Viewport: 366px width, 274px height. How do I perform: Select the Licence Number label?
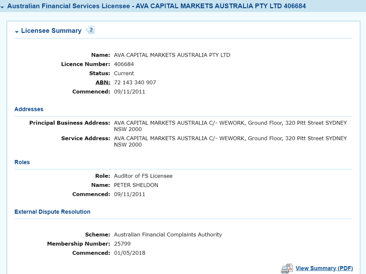tap(86, 64)
